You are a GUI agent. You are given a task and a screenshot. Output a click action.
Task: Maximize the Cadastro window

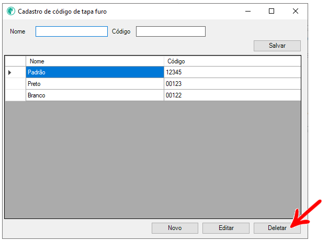coord(272,11)
